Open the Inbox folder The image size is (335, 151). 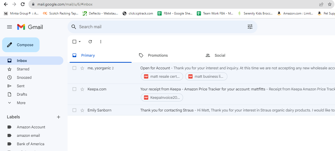pyautogui.click(x=32, y=61)
